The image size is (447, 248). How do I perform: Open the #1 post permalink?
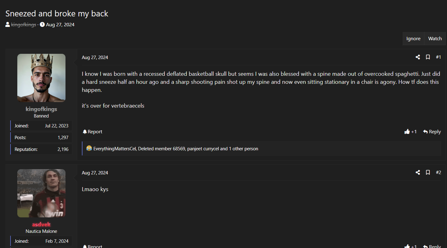click(x=438, y=57)
